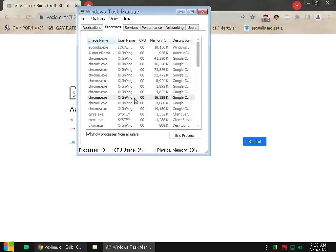Open the Extensions puzzle piece menu
Screen dimensions: 336x252
pos(297,17)
